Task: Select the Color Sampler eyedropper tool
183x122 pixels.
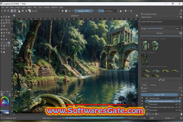Action: (x=4, y=33)
